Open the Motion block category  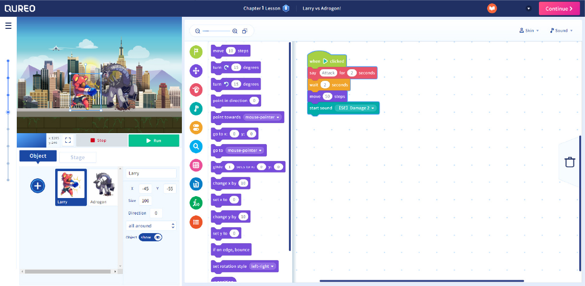coord(196,70)
